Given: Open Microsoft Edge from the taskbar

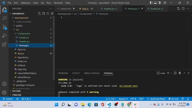Looking at the screenshot, I should [89, 105].
